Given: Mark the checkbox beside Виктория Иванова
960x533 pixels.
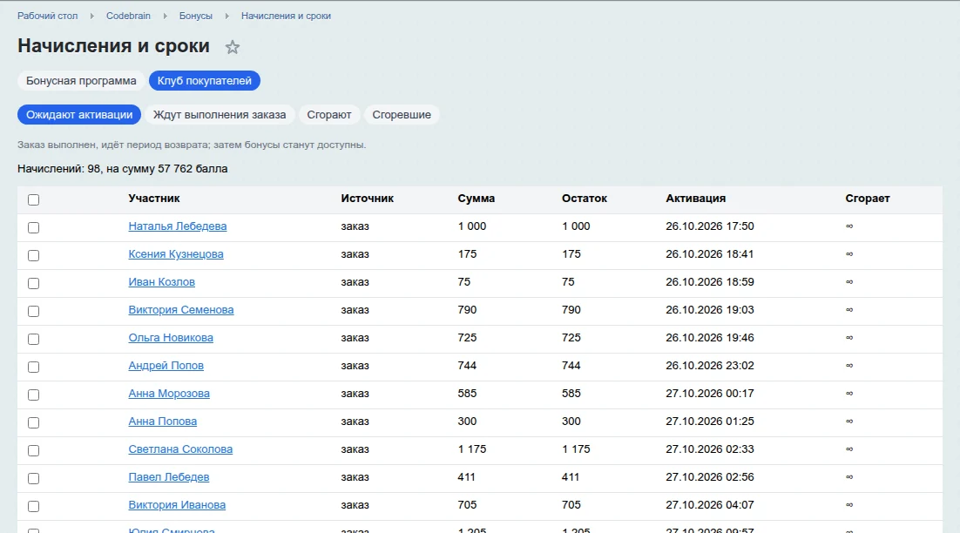Looking at the screenshot, I should (34, 506).
